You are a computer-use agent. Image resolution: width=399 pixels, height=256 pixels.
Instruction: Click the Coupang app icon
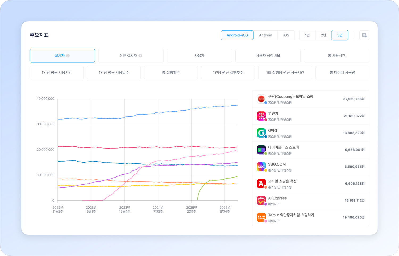261,99
